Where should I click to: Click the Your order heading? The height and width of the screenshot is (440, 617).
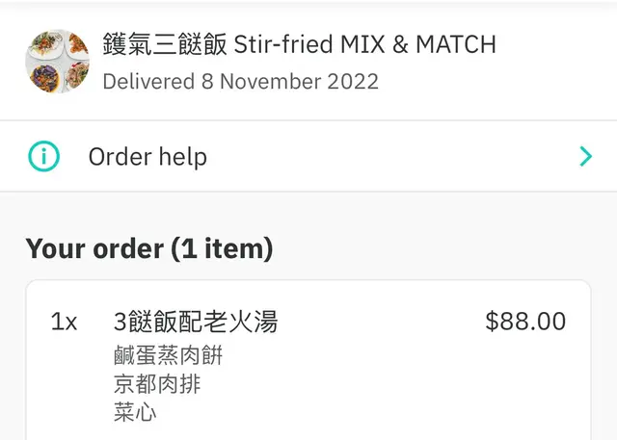pyautogui.click(x=94, y=248)
